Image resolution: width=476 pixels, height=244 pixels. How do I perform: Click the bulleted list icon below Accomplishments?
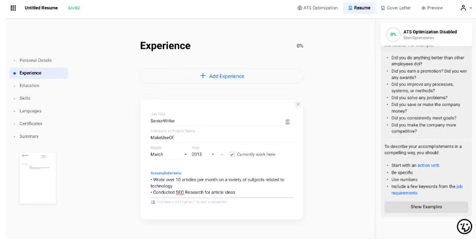(x=153, y=202)
